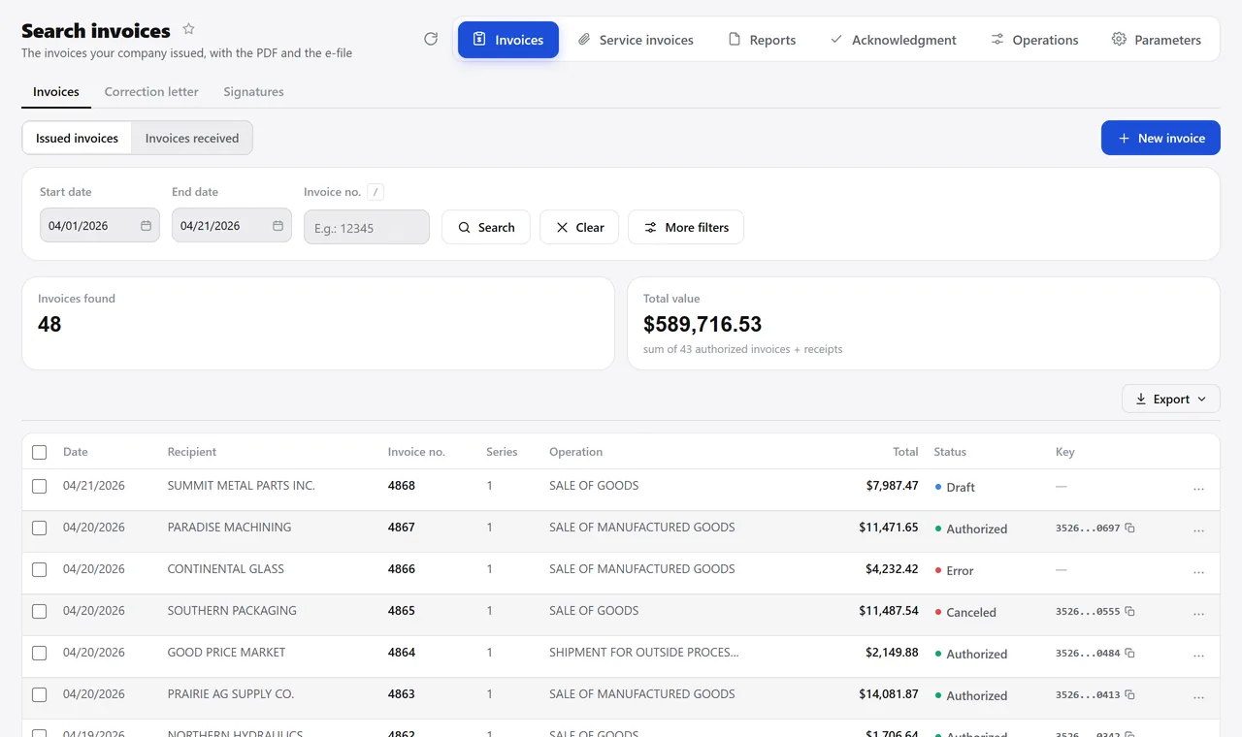Toggle the select-all checkbox in table header
1242x737 pixels.
39,452
